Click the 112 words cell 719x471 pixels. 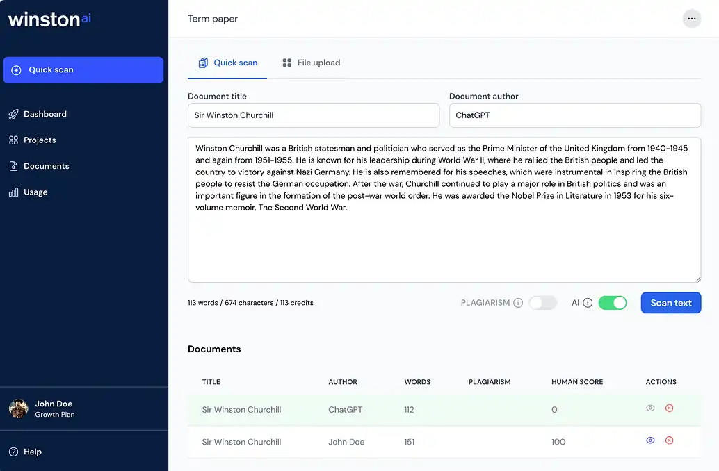click(x=409, y=410)
